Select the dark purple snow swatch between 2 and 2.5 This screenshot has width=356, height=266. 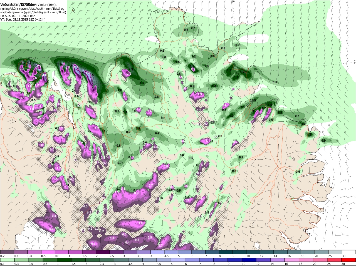pos(103,252)
